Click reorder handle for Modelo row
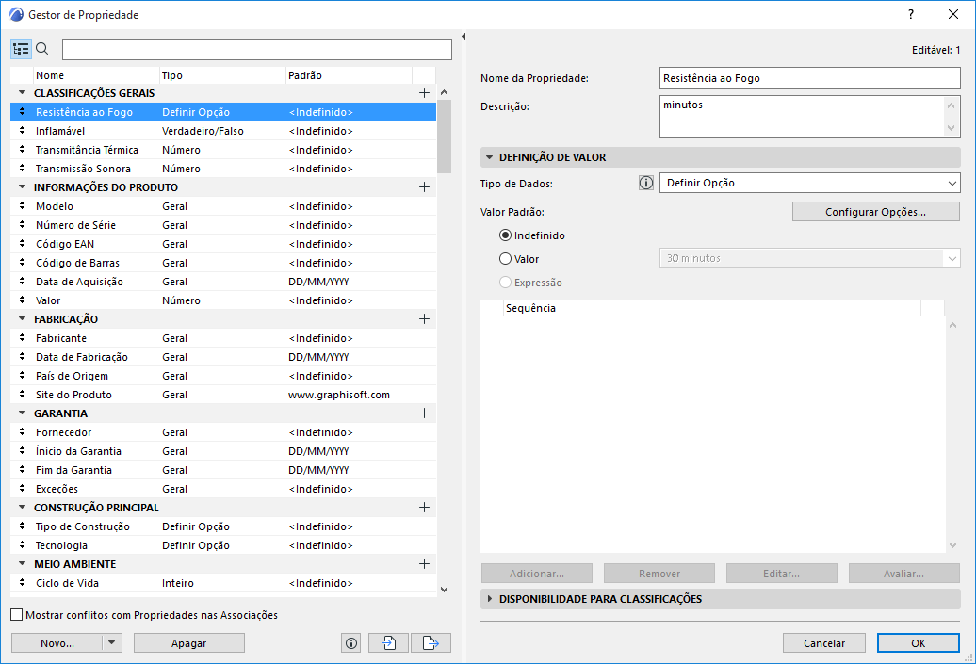 click(23, 206)
